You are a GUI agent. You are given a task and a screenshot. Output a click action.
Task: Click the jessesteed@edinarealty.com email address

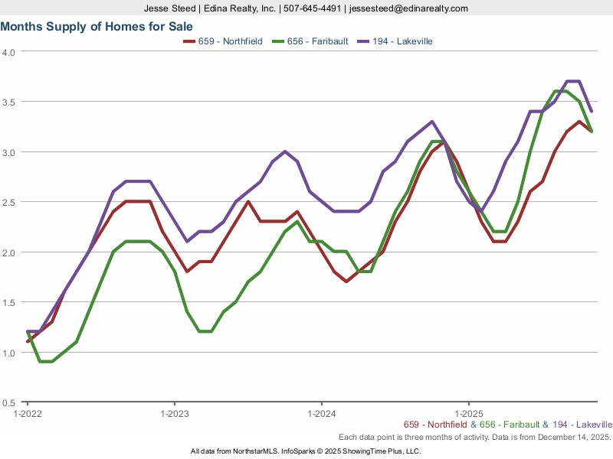pos(407,8)
